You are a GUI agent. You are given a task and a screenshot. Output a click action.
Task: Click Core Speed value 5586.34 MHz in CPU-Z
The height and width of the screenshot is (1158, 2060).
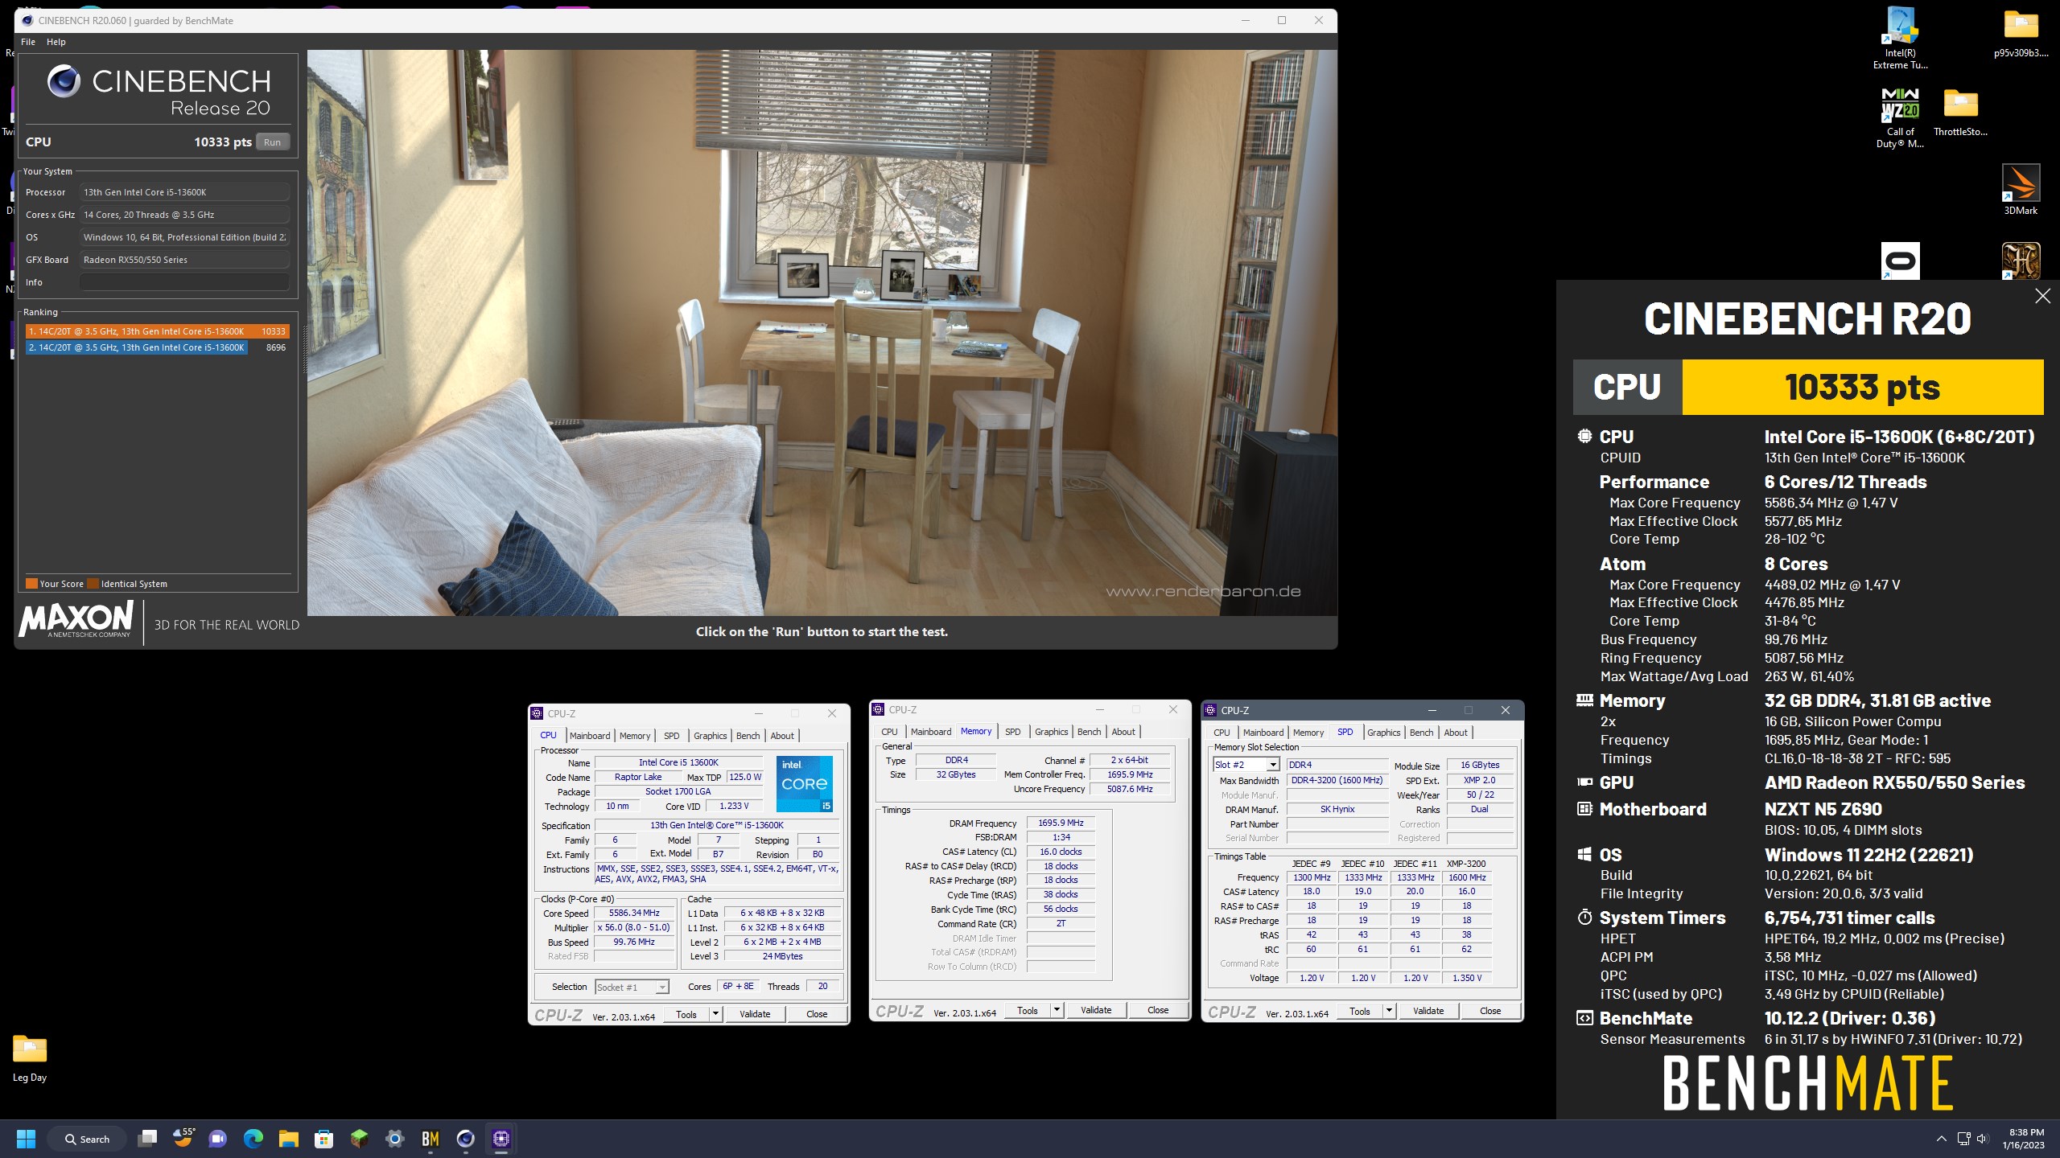[634, 914]
